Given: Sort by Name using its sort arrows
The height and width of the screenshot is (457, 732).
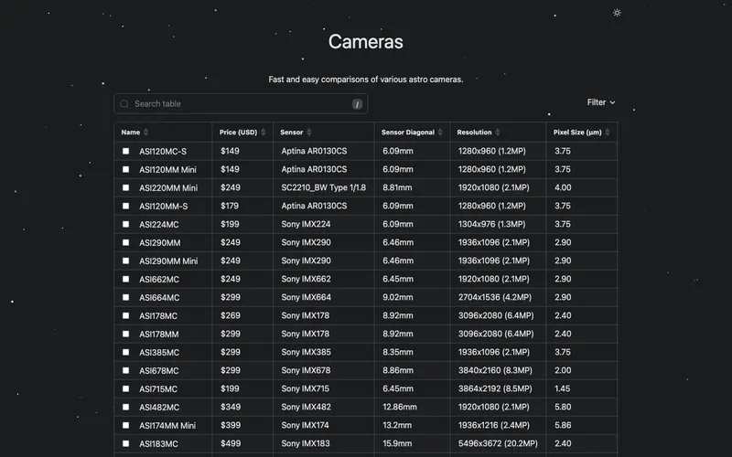Looking at the screenshot, I should 145,132.
